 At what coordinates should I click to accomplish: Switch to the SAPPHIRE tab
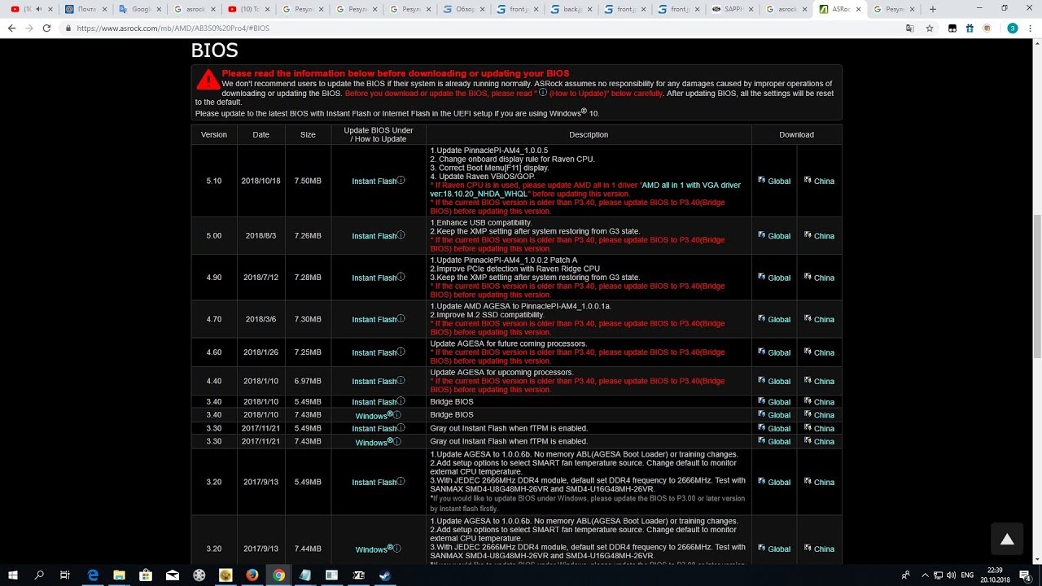click(734, 9)
